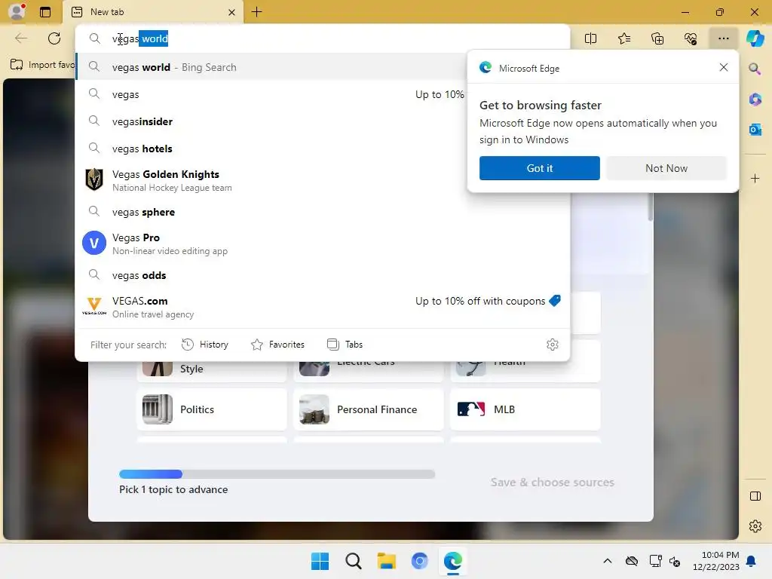Toggle the MLB topic card
Viewport: 772px width, 579px height.
point(525,409)
